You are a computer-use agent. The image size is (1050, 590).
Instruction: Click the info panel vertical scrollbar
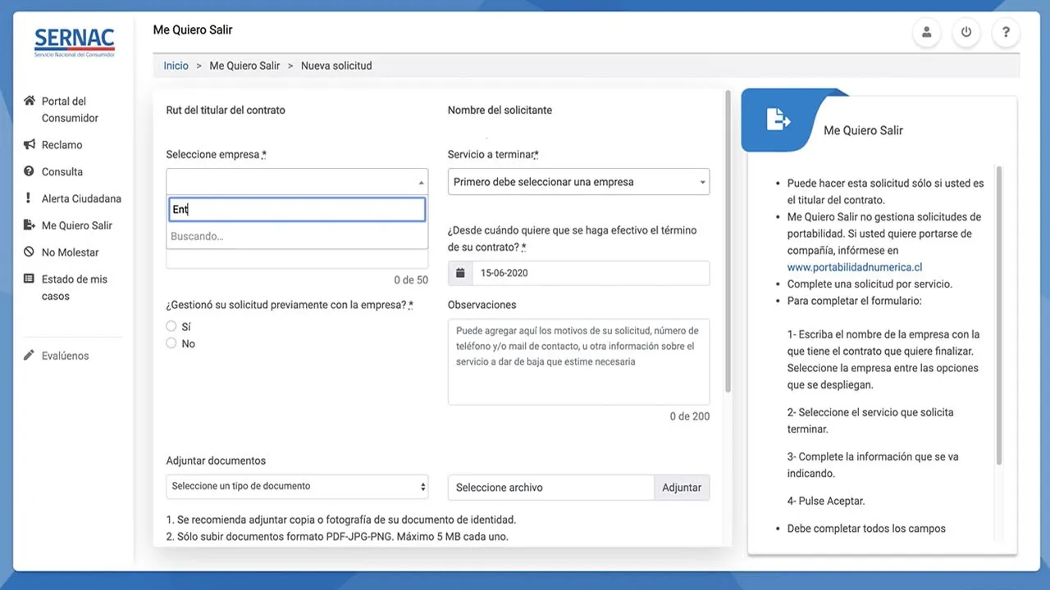(999, 315)
